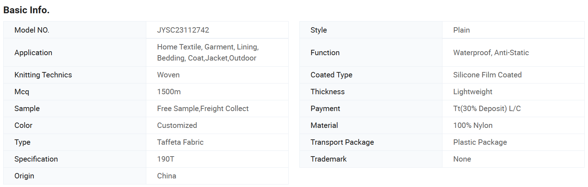Image resolution: width=588 pixels, height=187 pixels.
Task: Select the Knitting Technics label
Action: point(43,75)
